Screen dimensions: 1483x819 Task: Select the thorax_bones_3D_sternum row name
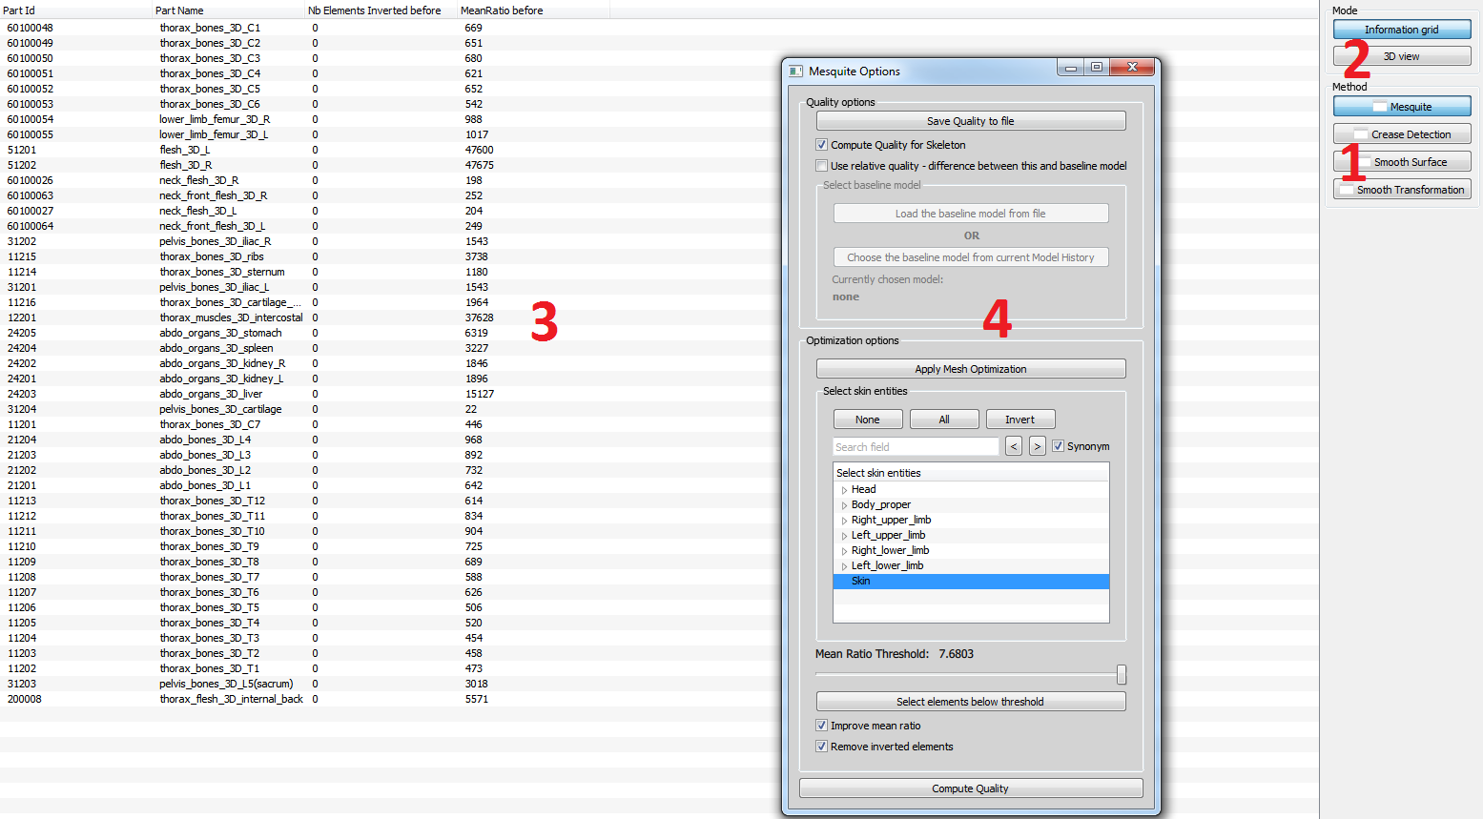pos(222,272)
